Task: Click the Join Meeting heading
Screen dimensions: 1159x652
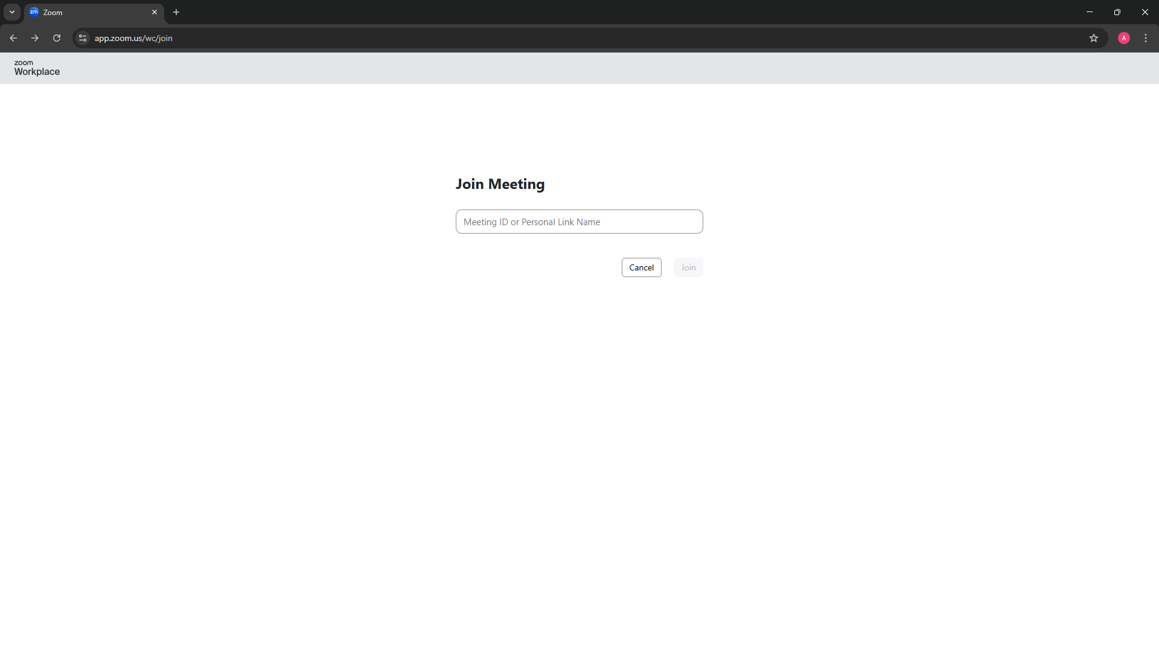Action: (500, 184)
